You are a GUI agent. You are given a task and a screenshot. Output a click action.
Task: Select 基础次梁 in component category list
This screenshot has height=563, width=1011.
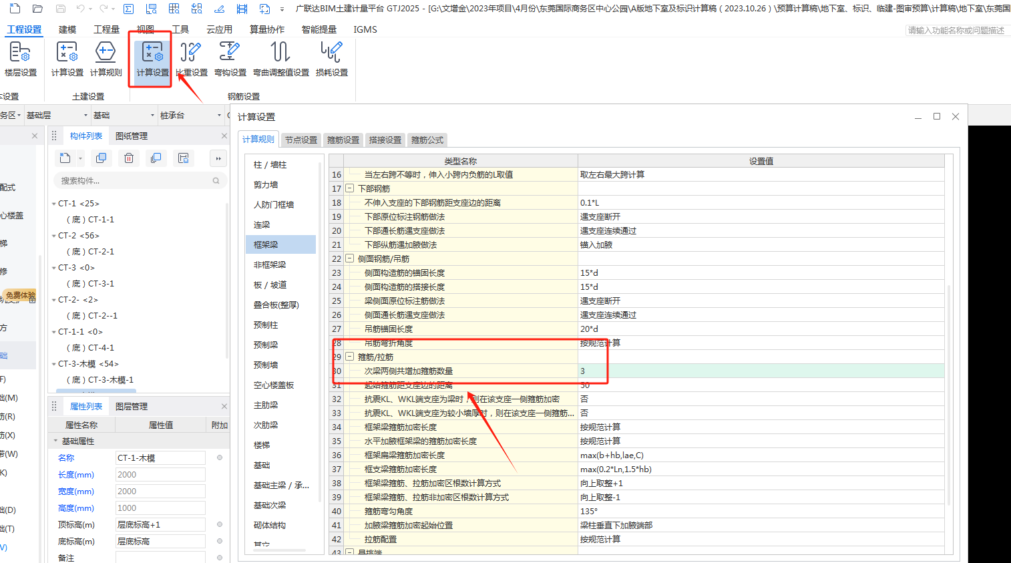280,505
